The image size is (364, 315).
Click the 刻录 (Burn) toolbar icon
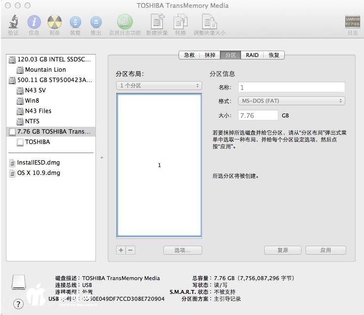point(55,23)
